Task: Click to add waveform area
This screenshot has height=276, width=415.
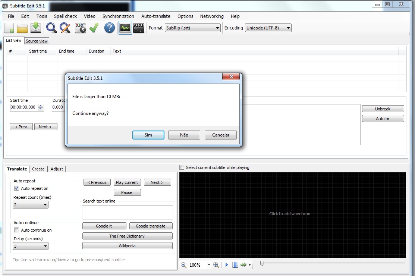Action: click(292, 215)
